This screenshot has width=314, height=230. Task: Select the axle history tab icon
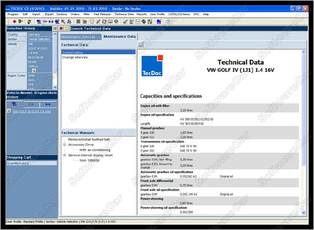tap(48, 104)
